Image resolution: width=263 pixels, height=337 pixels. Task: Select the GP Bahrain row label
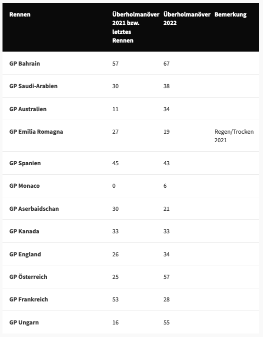point(24,64)
